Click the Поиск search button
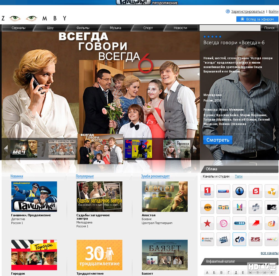This screenshot has width=279, height=276. point(269,28)
